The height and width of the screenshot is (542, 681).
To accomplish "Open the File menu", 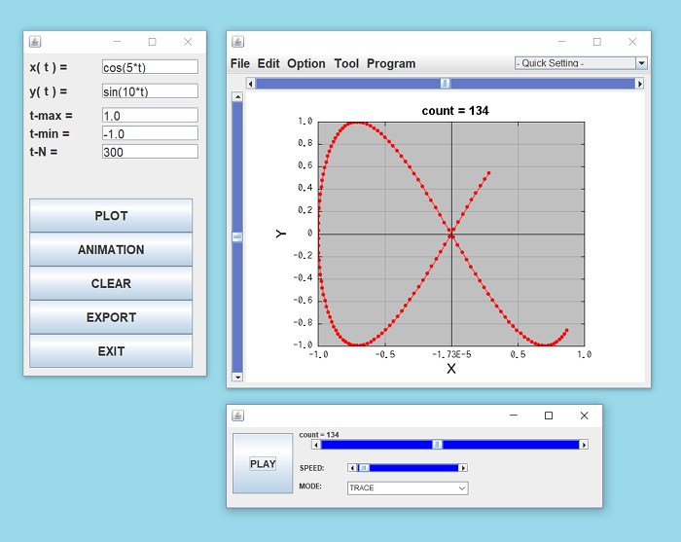I will pyautogui.click(x=240, y=64).
